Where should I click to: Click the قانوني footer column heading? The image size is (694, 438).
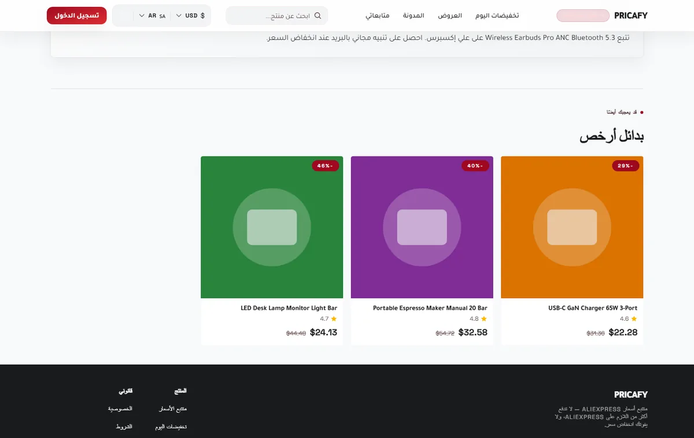[126, 391]
